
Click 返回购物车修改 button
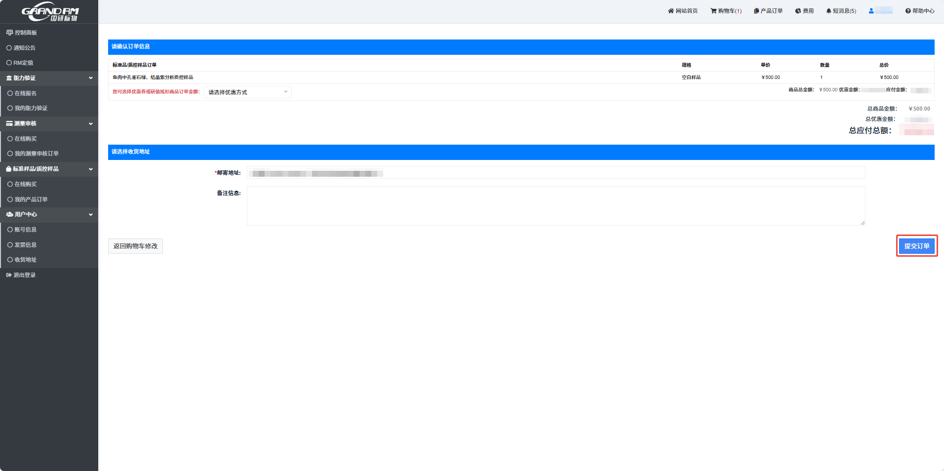(135, 246)
